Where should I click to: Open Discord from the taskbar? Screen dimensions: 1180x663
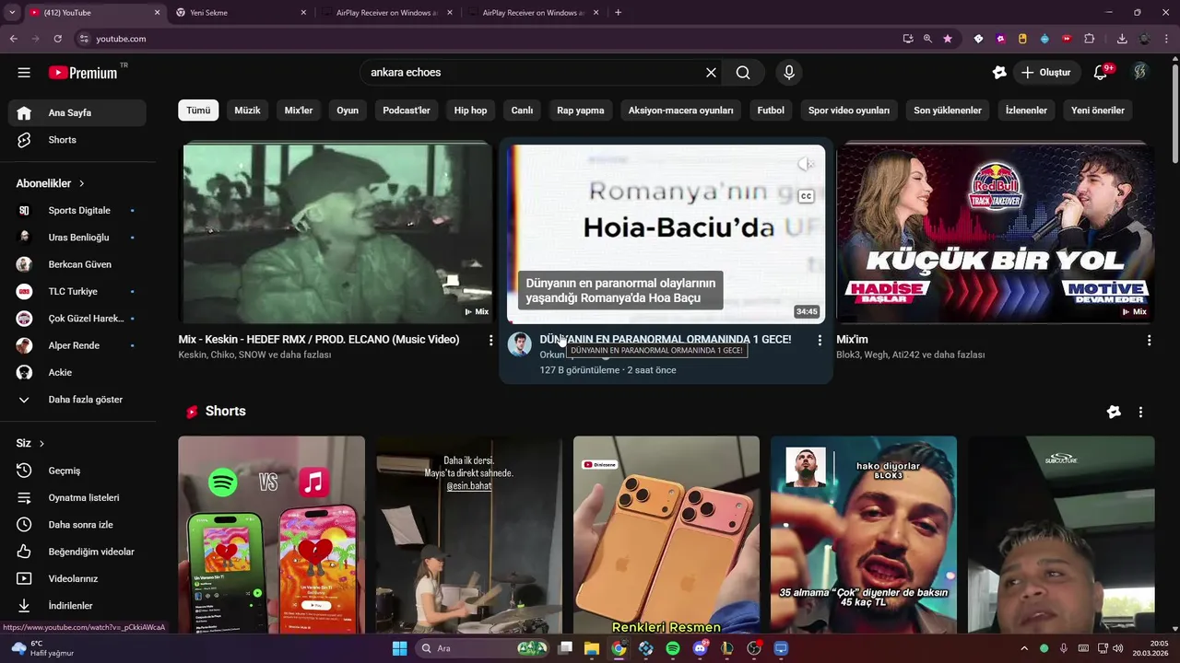point(700,648)
